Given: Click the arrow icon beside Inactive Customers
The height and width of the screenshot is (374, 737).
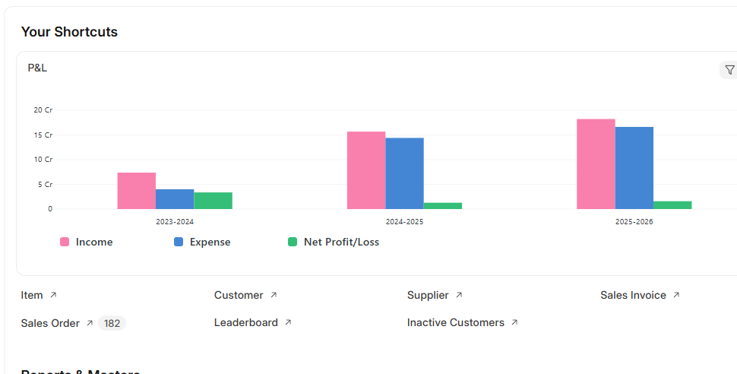Looking at the screenshot, I should tap(514, 322).
